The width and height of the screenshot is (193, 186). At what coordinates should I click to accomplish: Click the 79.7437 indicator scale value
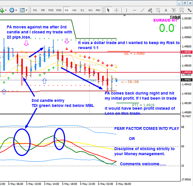pyautogui.click(x=186, y=116)
